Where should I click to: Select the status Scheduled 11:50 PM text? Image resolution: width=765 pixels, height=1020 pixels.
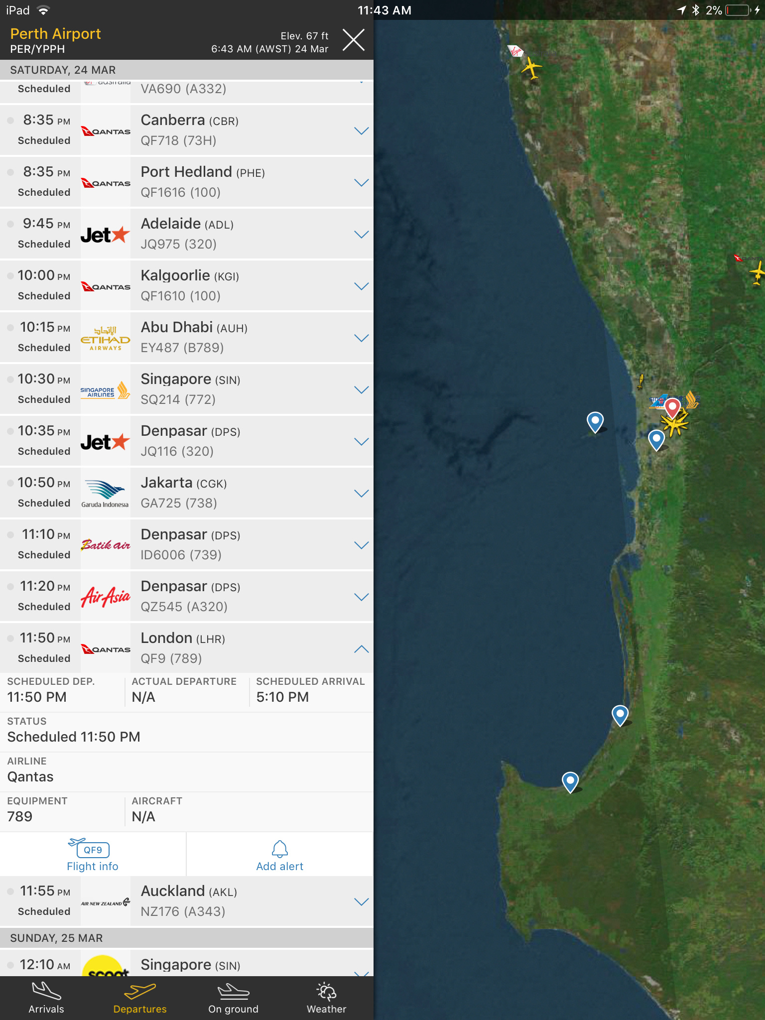pyautogui.click(x=74, y=737)
